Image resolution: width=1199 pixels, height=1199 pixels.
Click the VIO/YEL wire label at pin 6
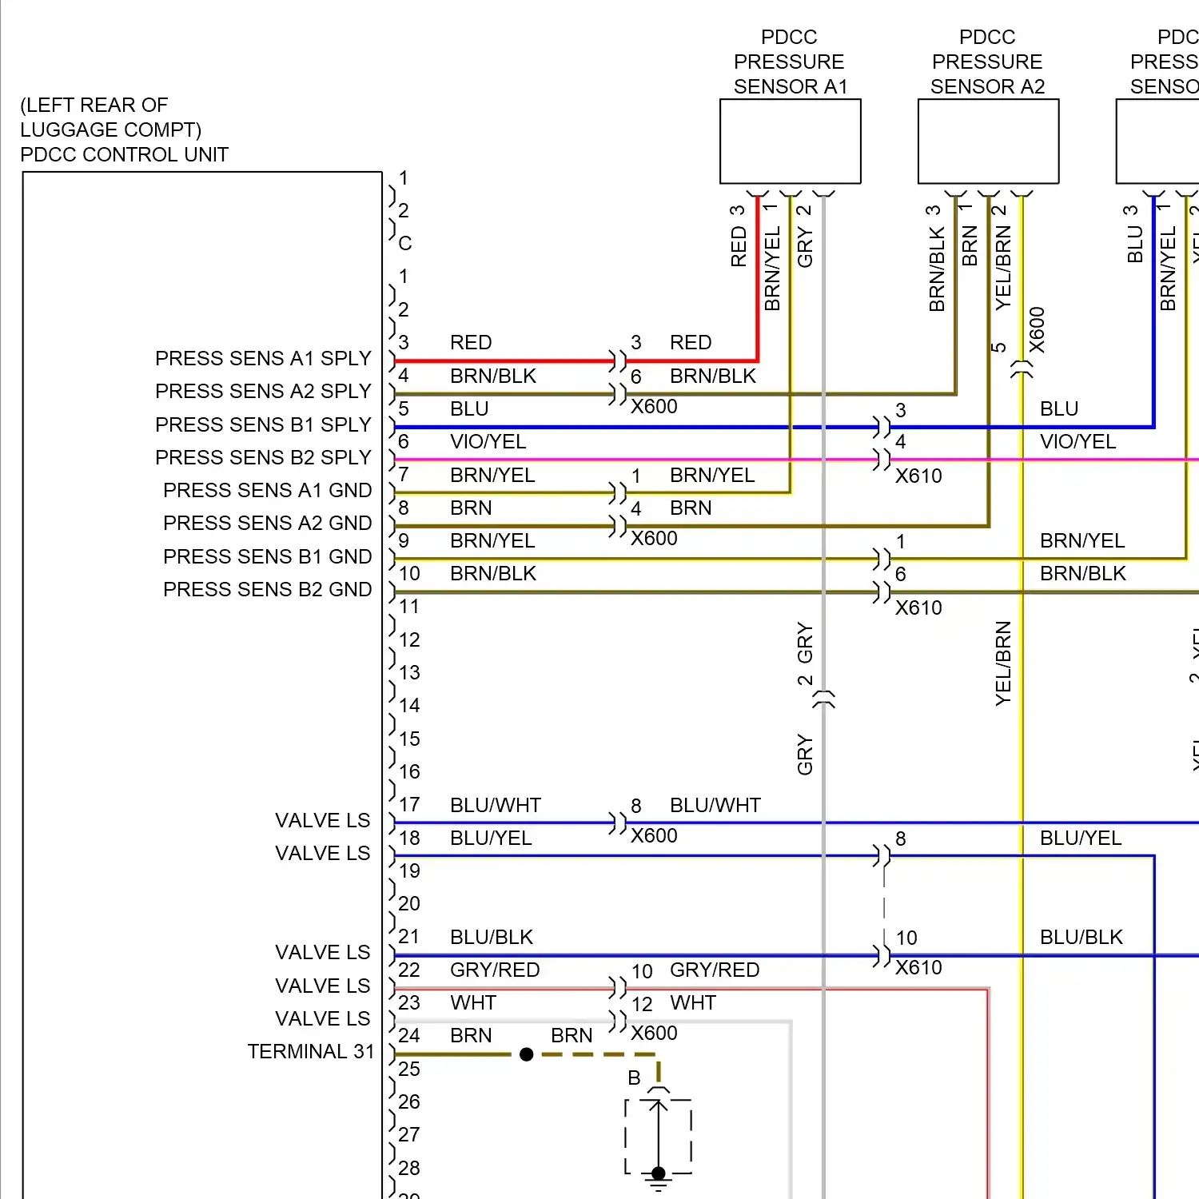[488, 441]
